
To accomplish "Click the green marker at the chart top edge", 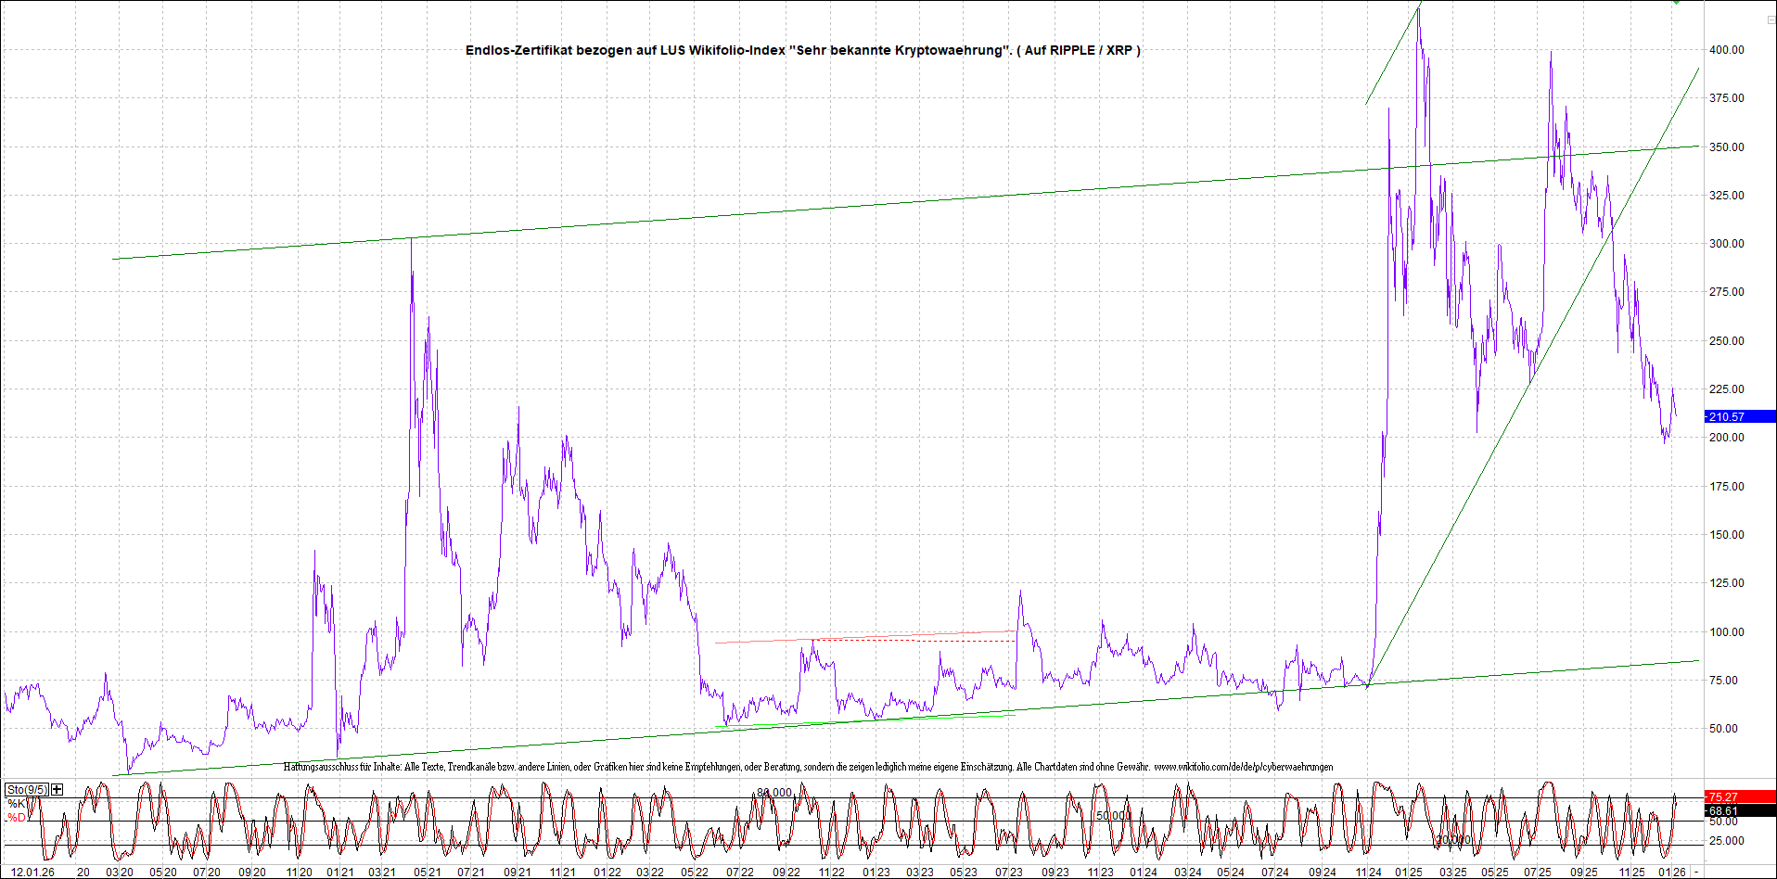I will click(x=1676, y=3).
